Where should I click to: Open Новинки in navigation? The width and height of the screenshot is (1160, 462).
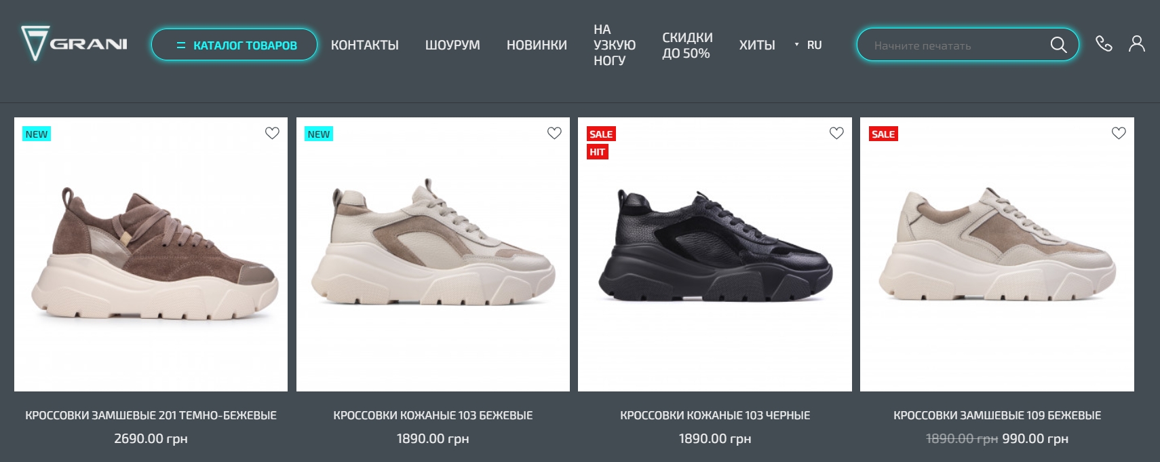[537, 45]
